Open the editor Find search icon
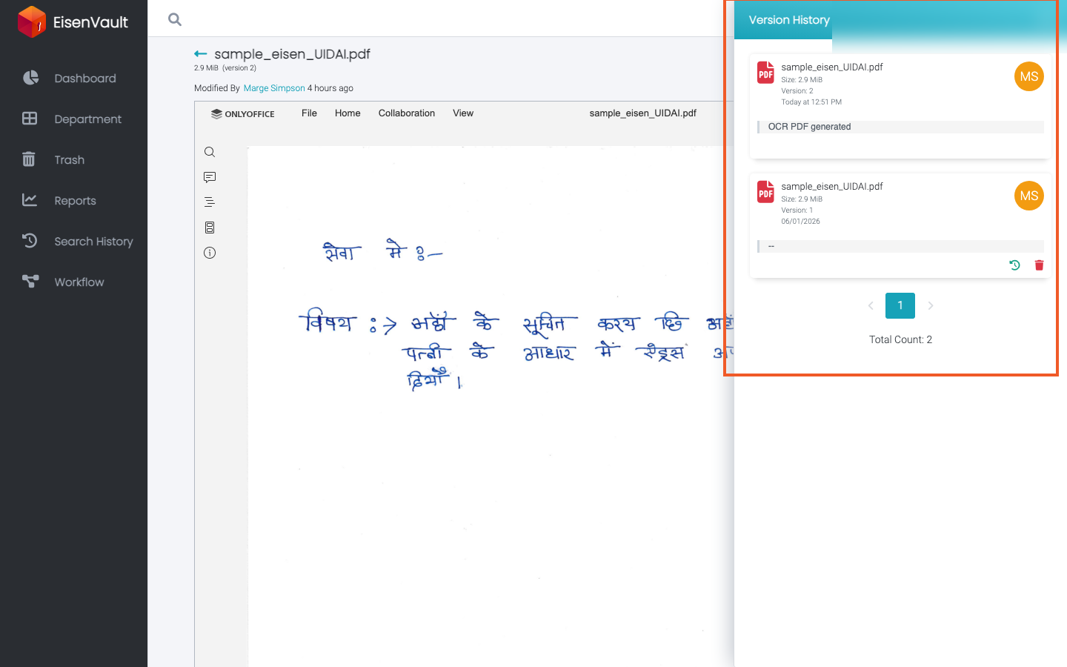This screenshot has width=1067, height=667. 210,152
